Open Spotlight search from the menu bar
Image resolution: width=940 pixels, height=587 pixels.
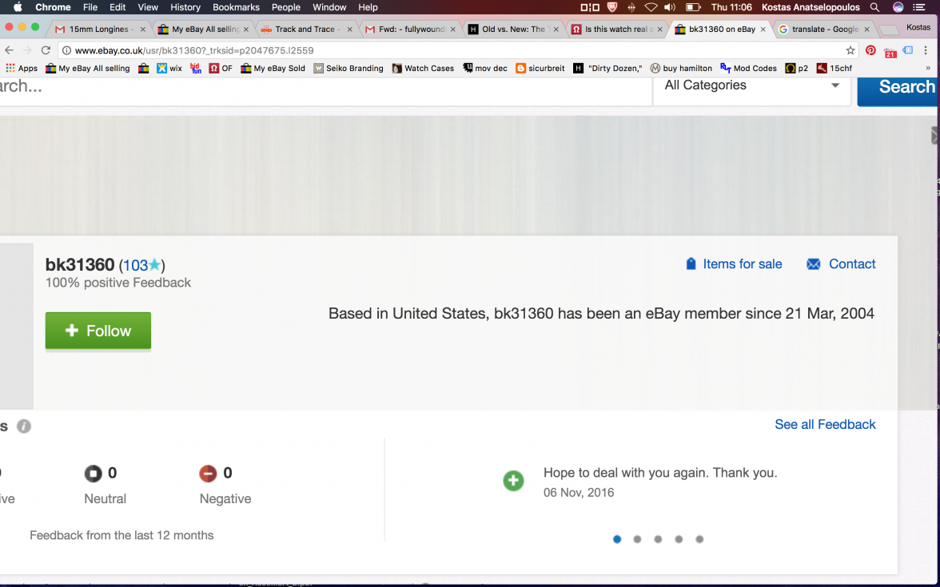pos(874,7)
